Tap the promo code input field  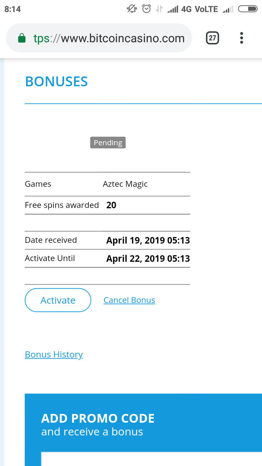(x=151, y=459)
